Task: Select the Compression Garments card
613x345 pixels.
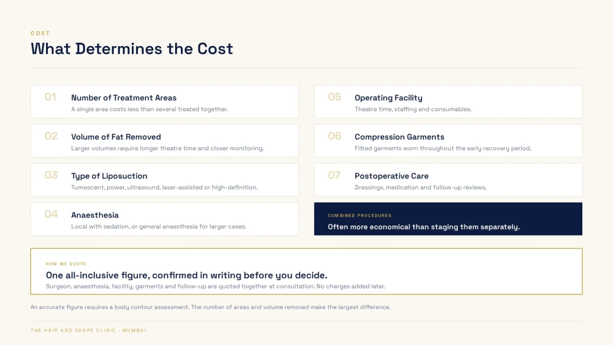Action: (x=448, y=141)
